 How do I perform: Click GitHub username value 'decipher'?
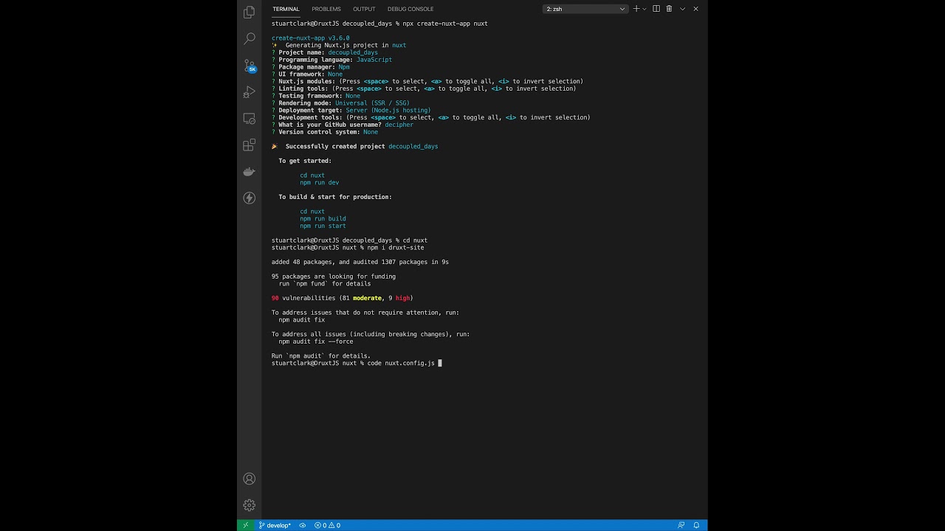[x=399, y=125]
